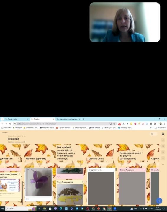
Task: Open Telegram from the taskbar
Action: click(77, 208)
